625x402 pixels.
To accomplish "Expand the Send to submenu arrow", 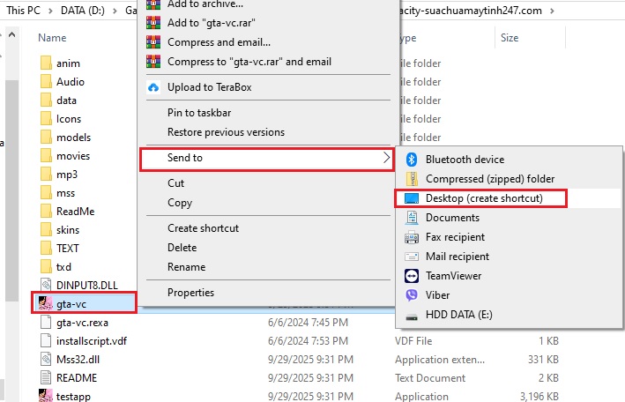I will [385, 158].
